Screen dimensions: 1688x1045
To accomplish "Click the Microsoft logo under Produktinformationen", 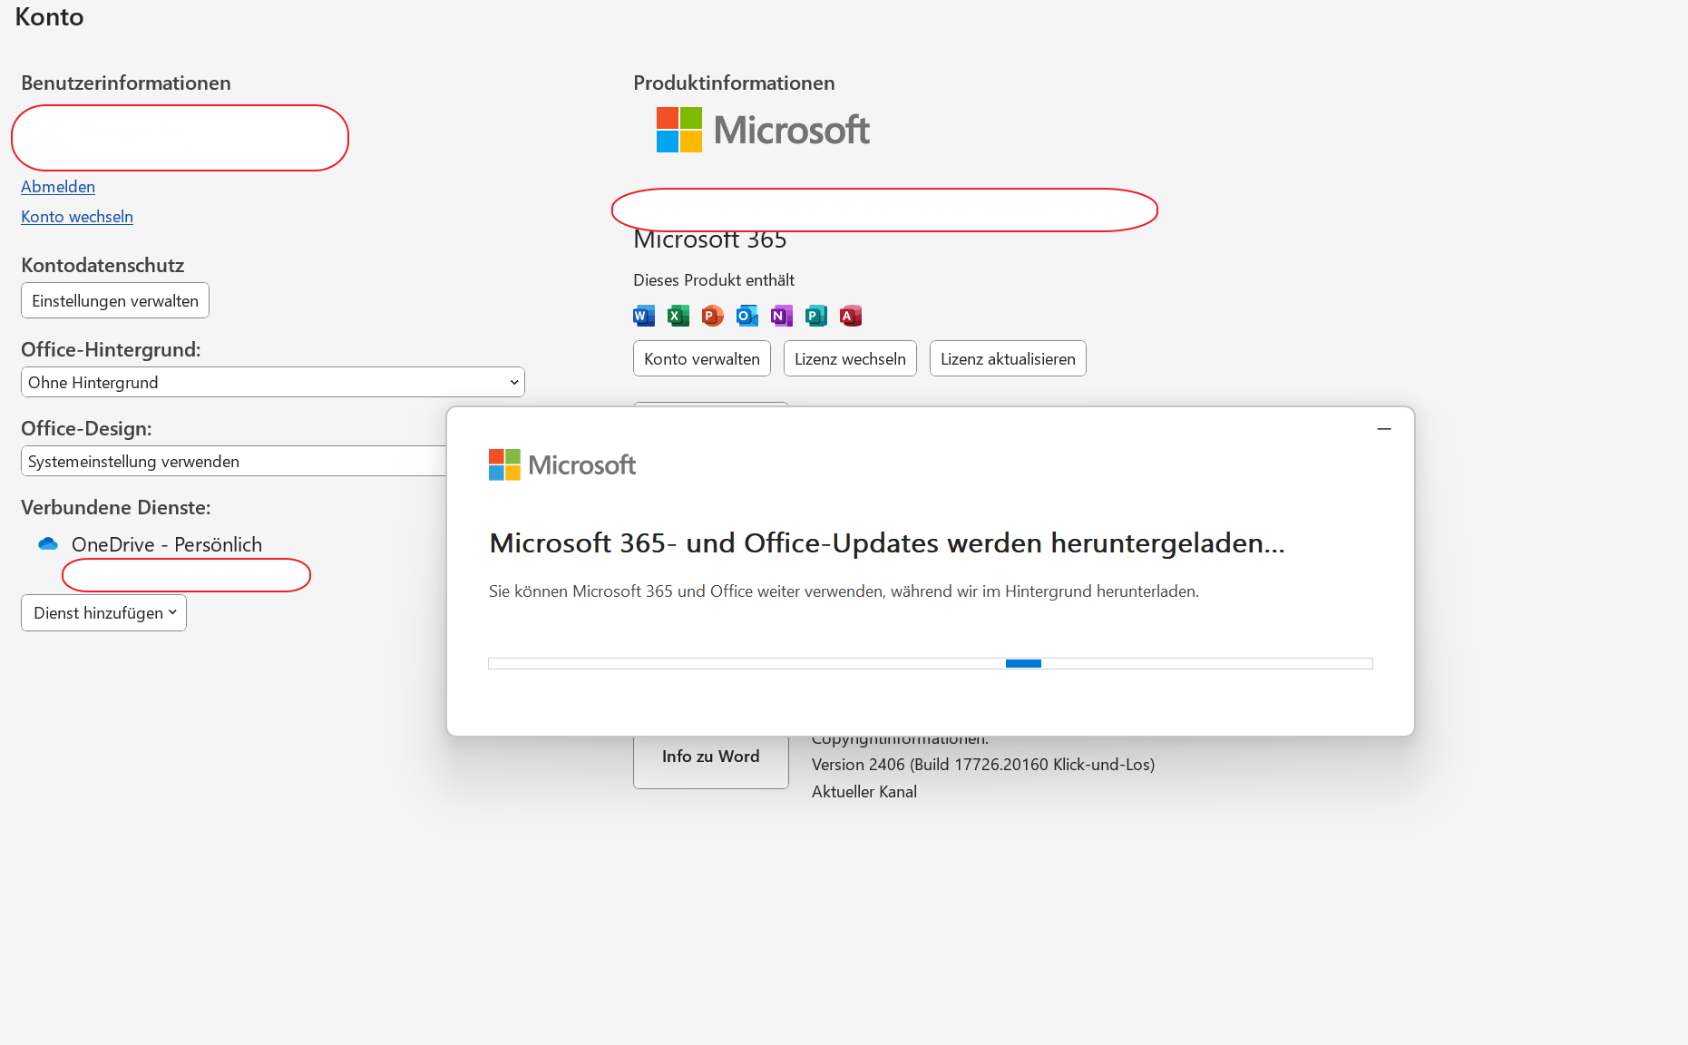I will point(763,130).
